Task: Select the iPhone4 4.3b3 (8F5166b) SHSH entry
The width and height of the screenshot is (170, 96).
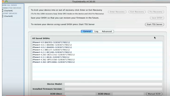Action: click(97, 62)
